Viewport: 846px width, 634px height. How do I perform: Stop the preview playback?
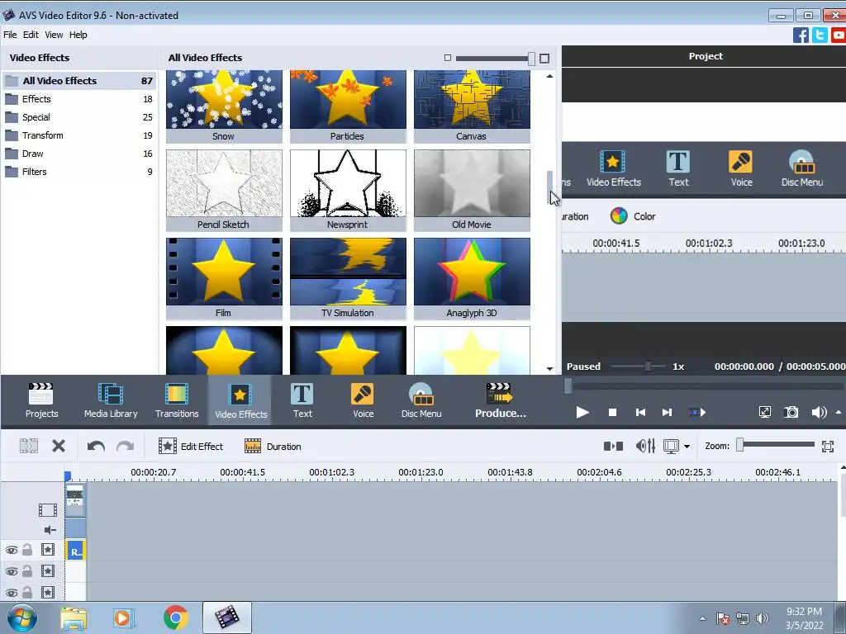(612, 413)
